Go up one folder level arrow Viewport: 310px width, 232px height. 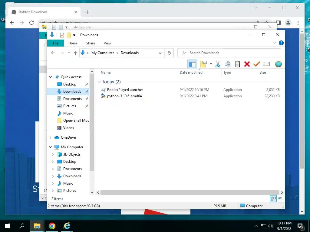[x=75, y=53]
